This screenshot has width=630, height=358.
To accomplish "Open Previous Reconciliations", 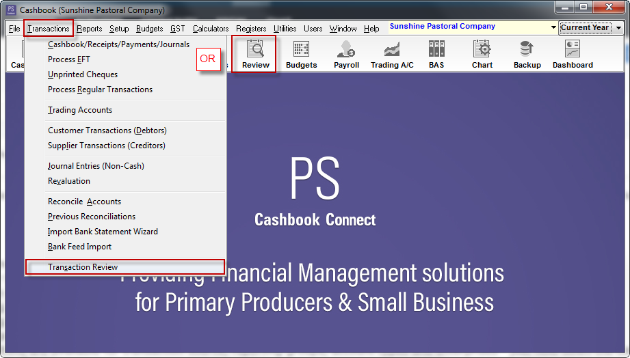I will 125,217.
